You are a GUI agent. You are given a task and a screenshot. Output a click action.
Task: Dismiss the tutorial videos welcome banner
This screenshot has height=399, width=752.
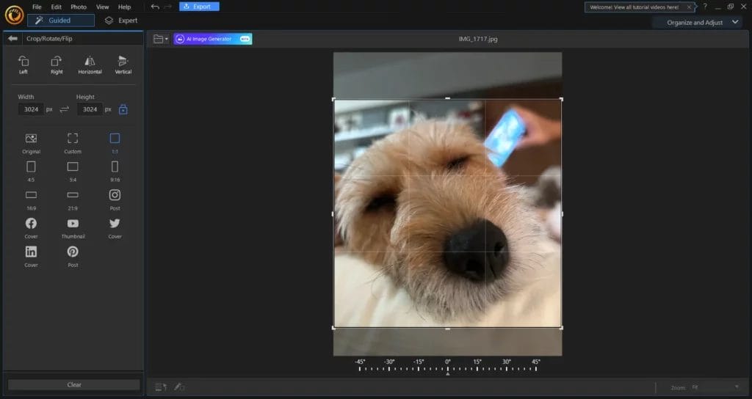[x=689, y=7]
